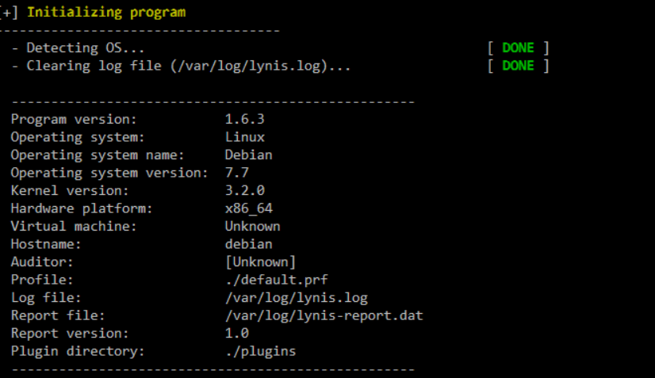Click the Report version value 1.0
The width and height of the screenshot is (655, 378).
click(x=236, y=334)
